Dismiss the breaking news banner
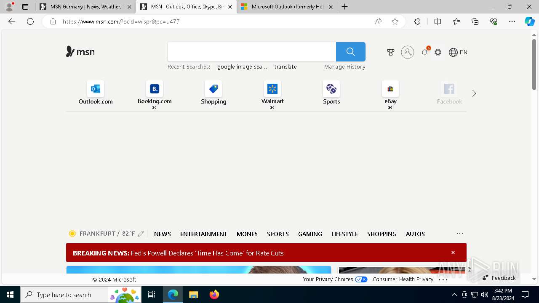 coord(453,252)
